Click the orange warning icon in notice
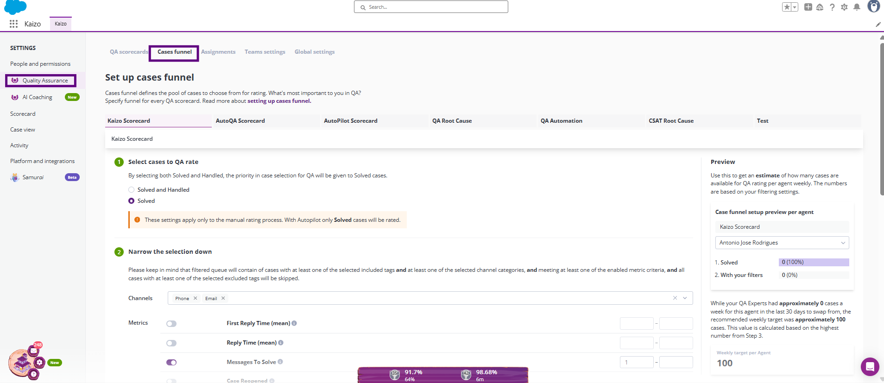The image size is (884, 383). click(137, 220)
